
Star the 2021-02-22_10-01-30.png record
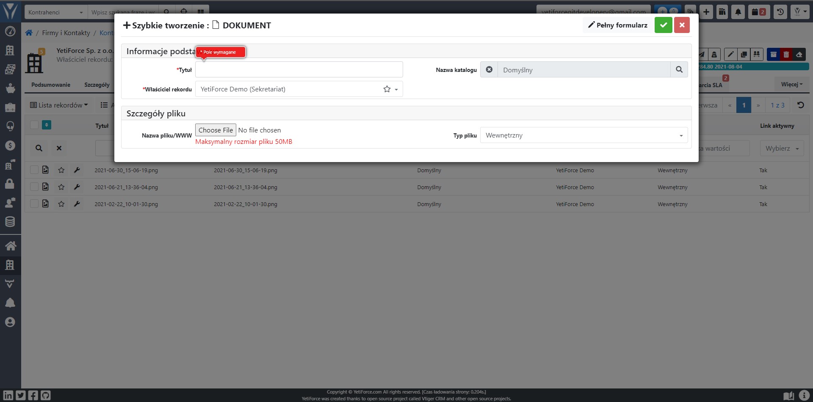(x=61, y=204)
